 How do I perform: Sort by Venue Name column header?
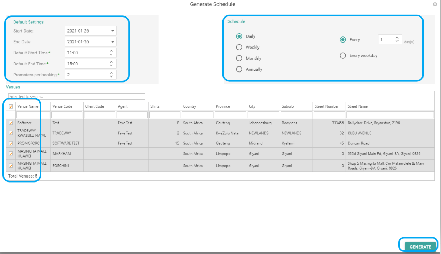pyautogui.click(x=33, y=106)
